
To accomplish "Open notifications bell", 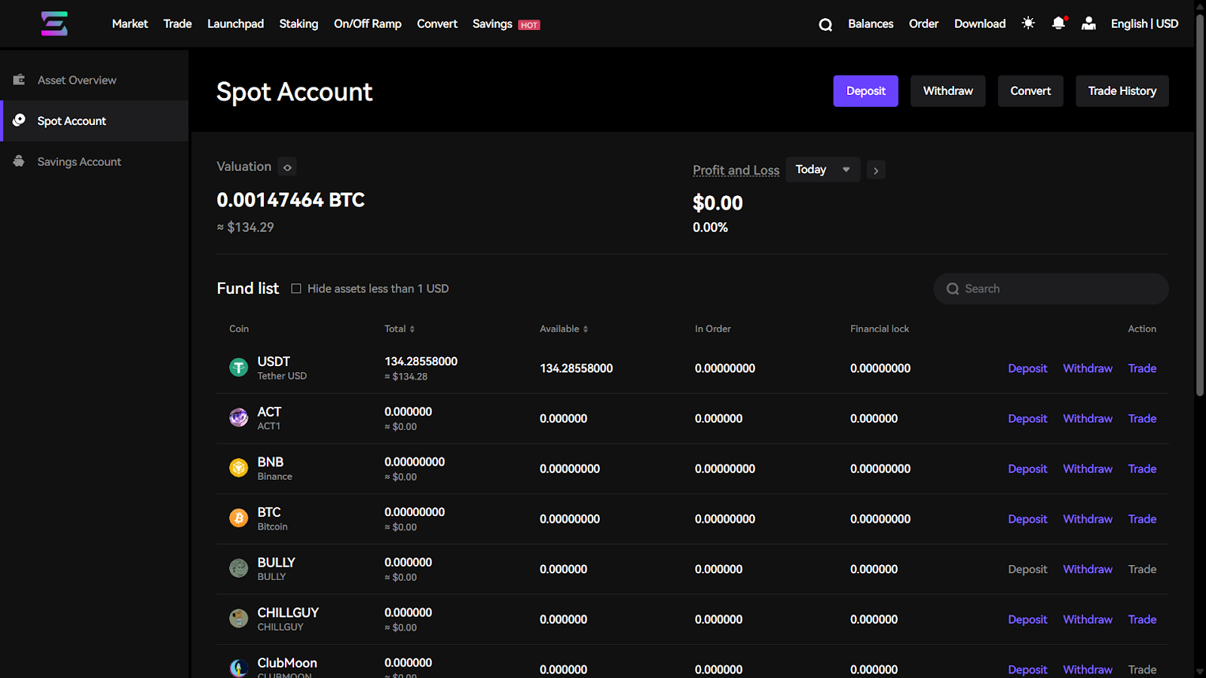I will (1058, 23).
